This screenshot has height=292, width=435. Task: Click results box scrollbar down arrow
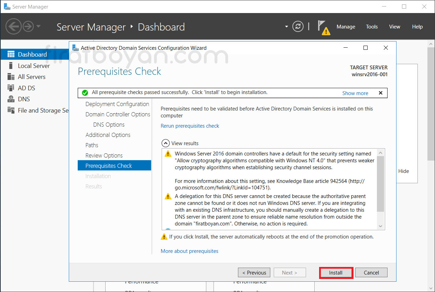pyautogui.click(x=380, y=226)
